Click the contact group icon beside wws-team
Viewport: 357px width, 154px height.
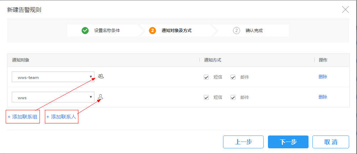coord(101,76)
